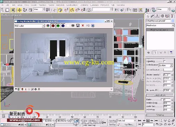This screenshot has height=127, width=176.
Task: Enable the blades checkbox
Action: [162, 99]
